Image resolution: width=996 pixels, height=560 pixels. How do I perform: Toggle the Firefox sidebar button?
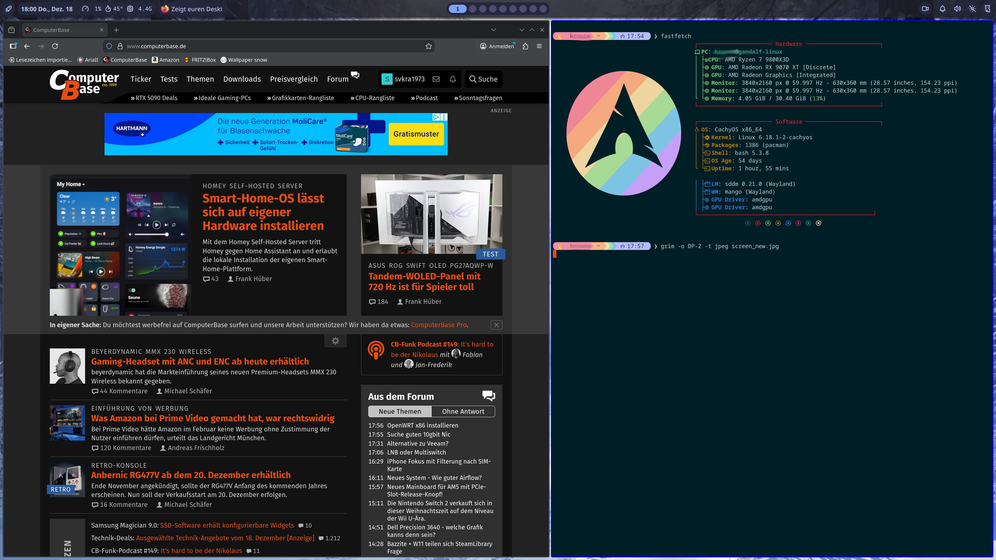click(x=13, y=46)
